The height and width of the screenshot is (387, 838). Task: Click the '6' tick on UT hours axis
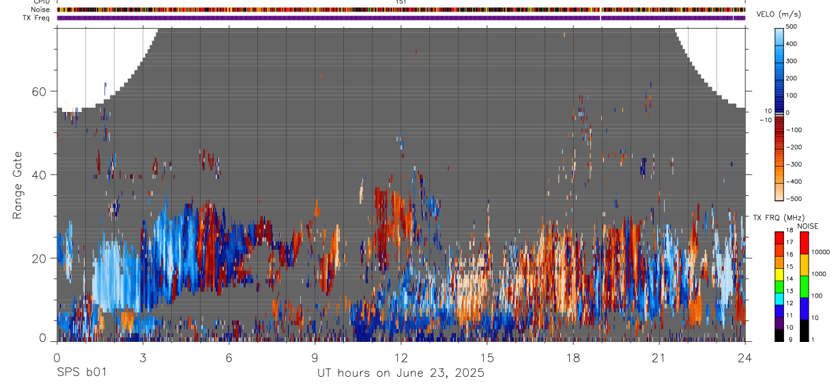(229, 357)
